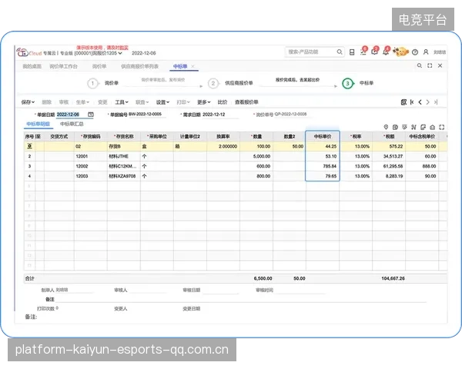Go to the previous record arrow
Image resolution: width=462 pixels, height=369 pixels.
coord(420,102)
